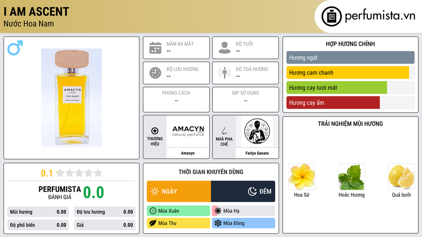Click the calendar icon for Năm ra mắt
The image size is (422, 237).
155,48
